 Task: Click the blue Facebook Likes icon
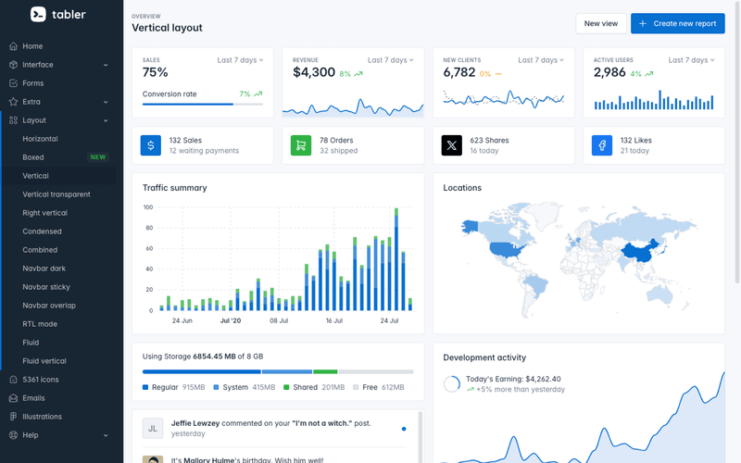point(602,145)
